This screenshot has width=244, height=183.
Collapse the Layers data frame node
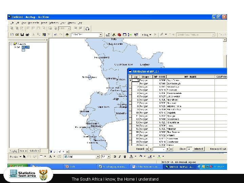pos(11,44)
